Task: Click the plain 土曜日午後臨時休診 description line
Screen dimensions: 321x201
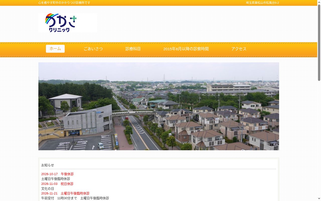Action: 56,179
